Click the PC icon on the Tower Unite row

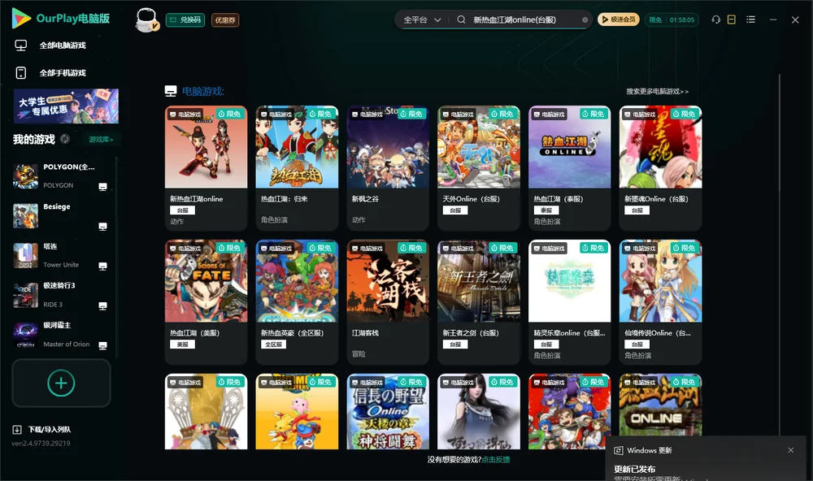pos(102,266)
